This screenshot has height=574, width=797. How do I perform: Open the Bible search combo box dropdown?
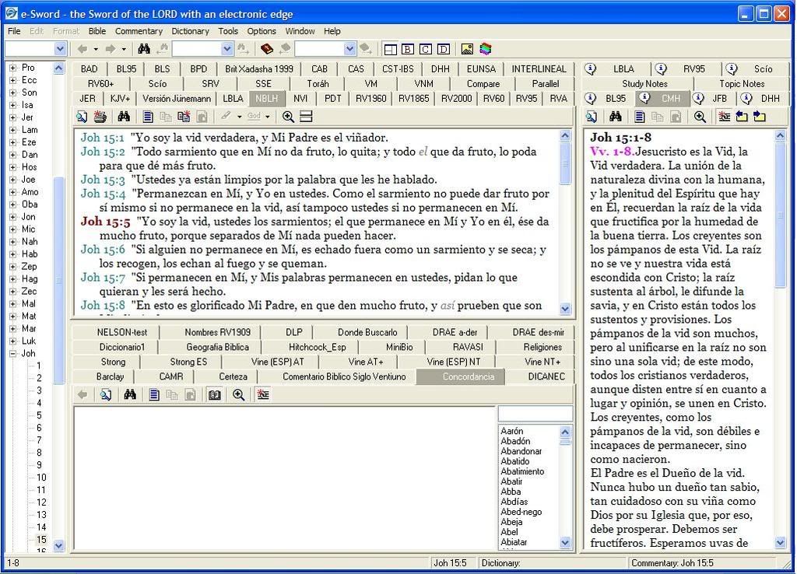(x=227, y=49)
